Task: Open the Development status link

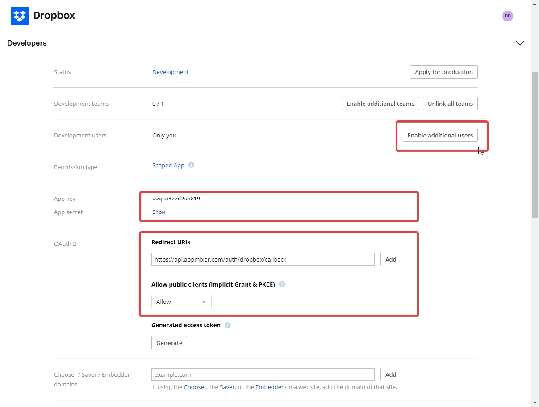Action: pos(170,72)
